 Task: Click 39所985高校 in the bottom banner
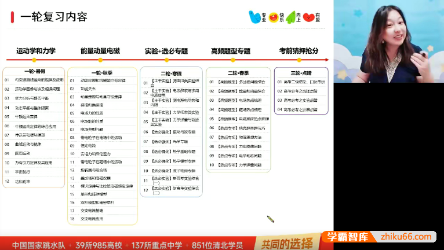[99, 245]
